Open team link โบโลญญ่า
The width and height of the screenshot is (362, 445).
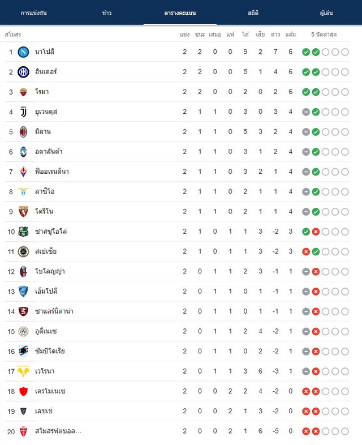(50, 271)
